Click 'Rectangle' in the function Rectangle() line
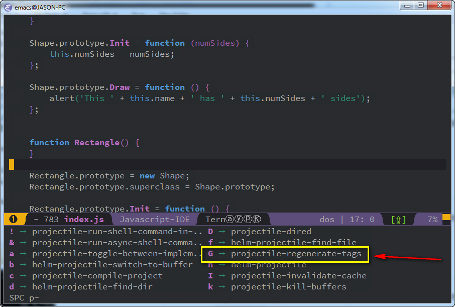Image resolution: width=455 pixels, height=307 pixels. [x=97, y=142]
